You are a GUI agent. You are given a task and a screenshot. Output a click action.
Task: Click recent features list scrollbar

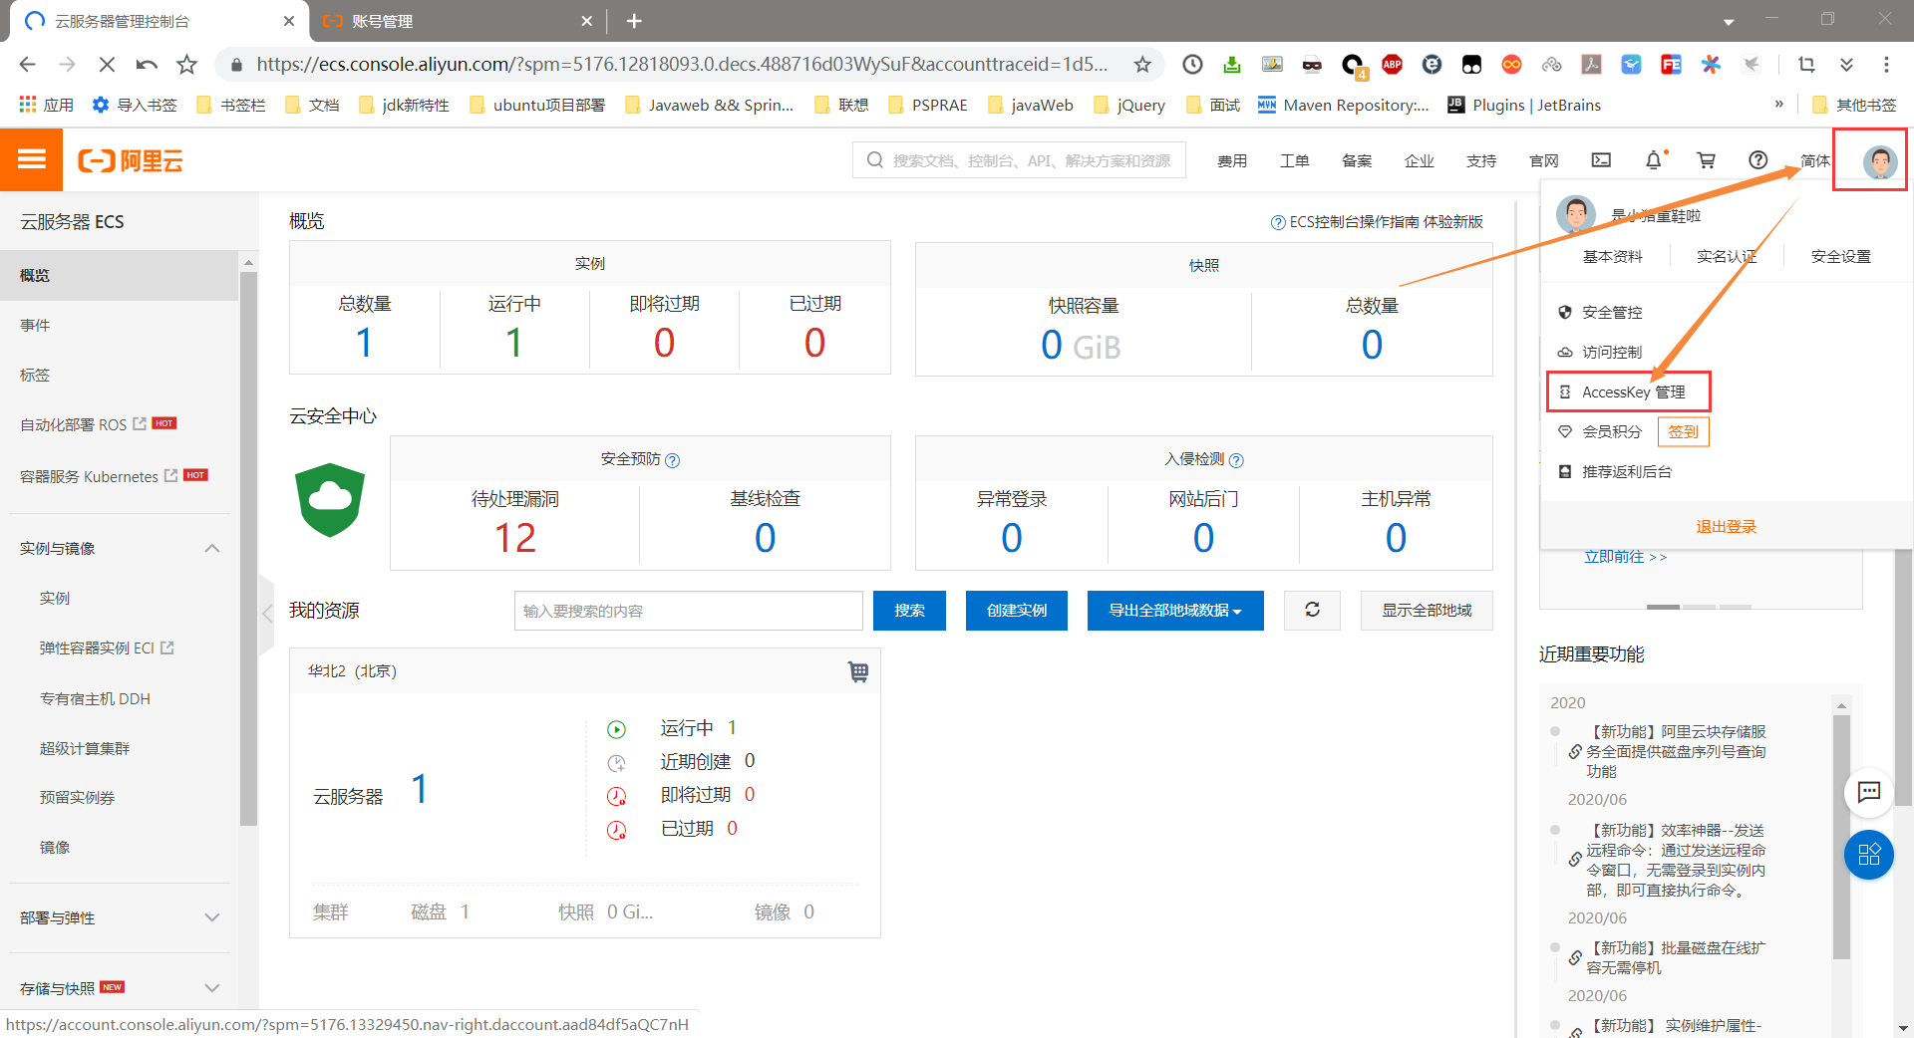1841,837
